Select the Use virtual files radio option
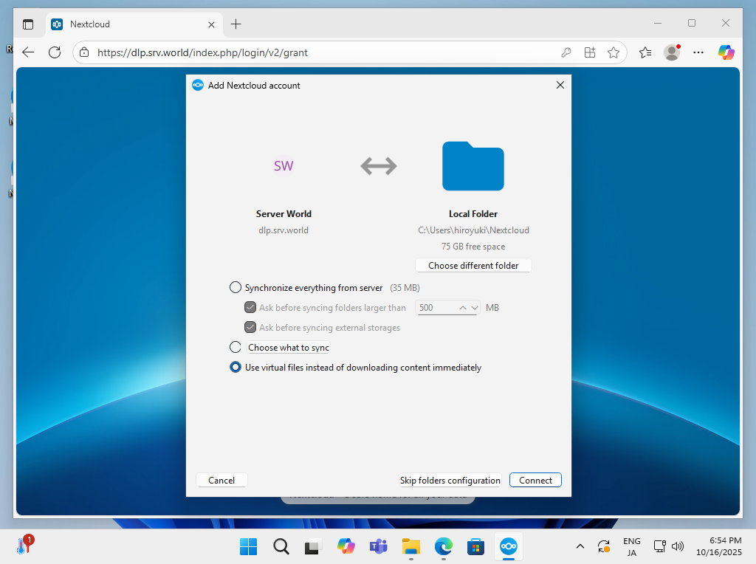 (x=236, y=368)
